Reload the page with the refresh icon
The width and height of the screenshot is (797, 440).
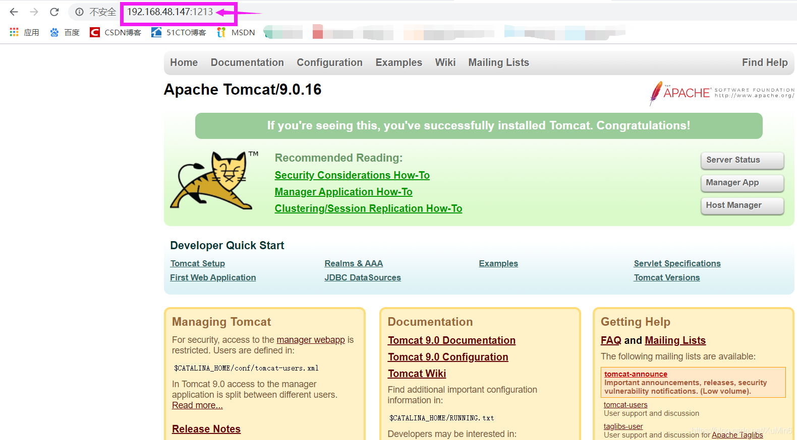click(x=54, y=12)
